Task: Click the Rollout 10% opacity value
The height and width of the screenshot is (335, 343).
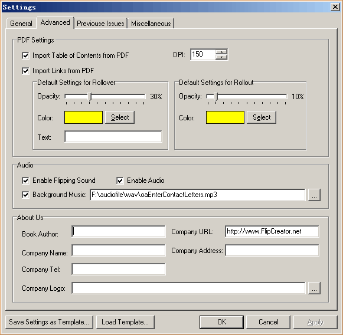Action: click(298, 97)
